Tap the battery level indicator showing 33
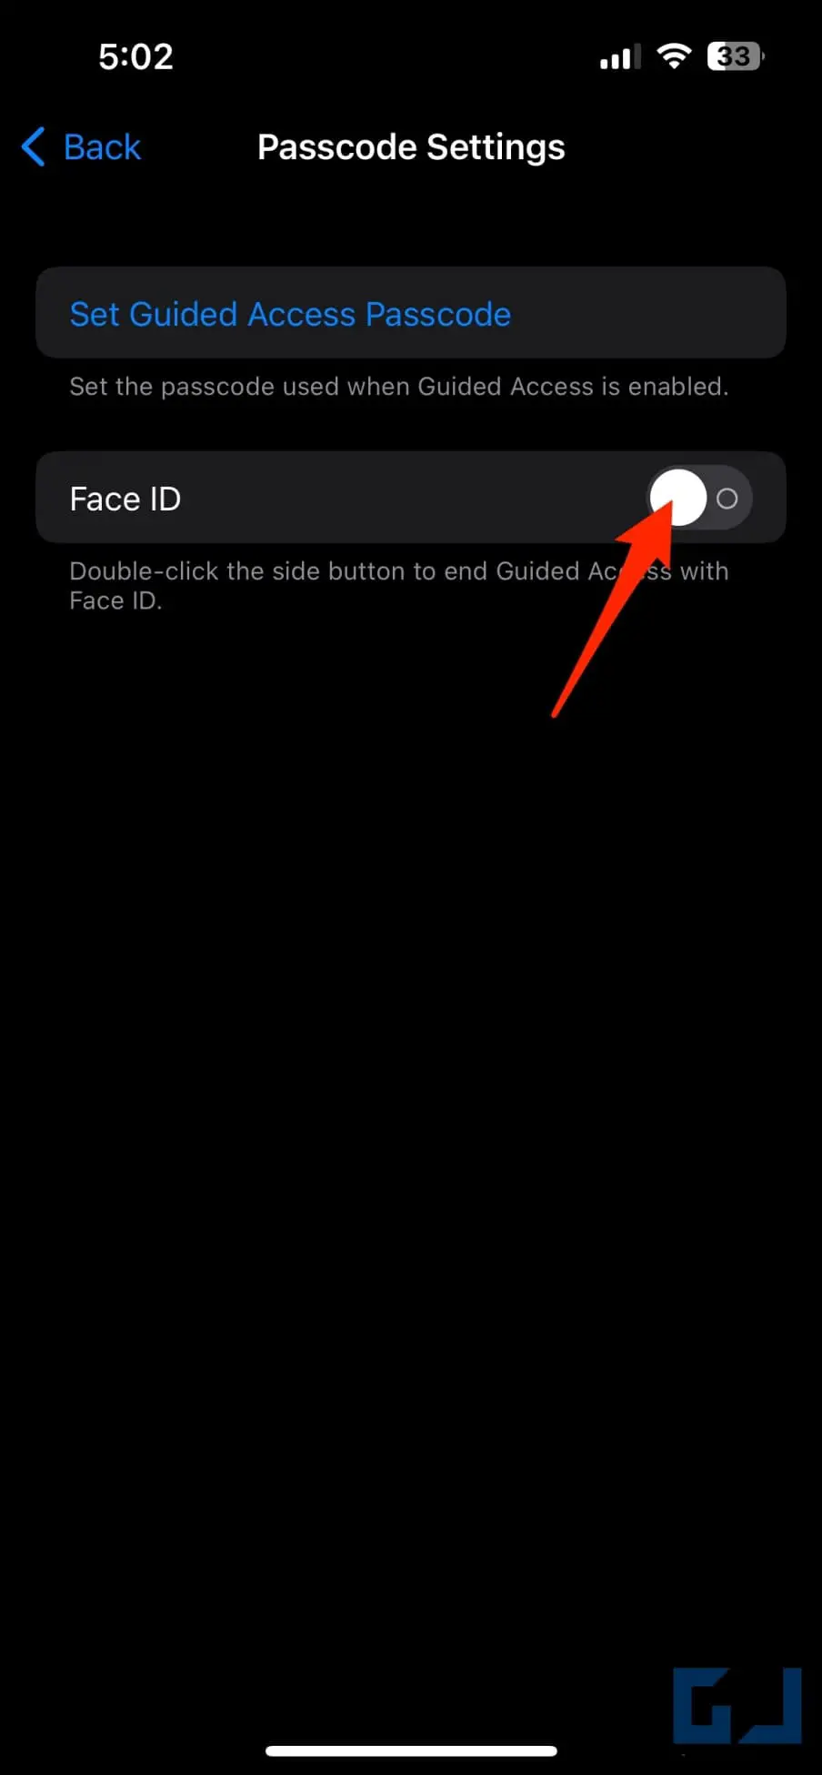 [x=736, y=56]
